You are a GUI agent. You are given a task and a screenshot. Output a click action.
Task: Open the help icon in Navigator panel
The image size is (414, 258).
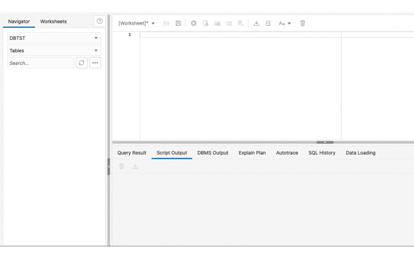(x=100, y=21)
